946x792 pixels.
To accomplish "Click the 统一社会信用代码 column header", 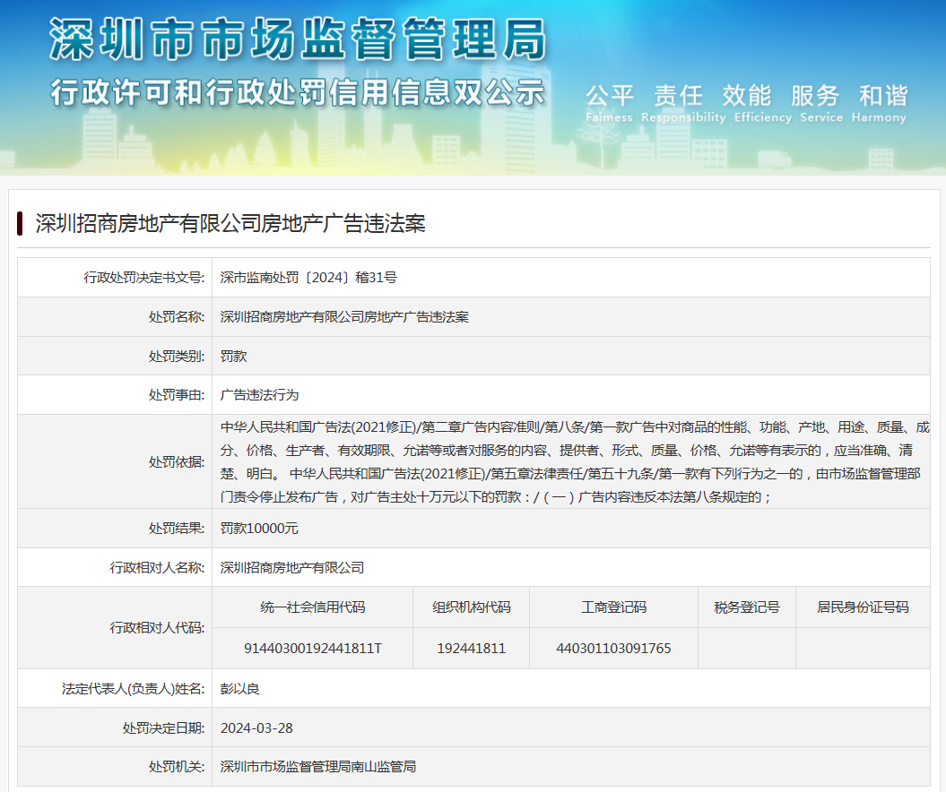I will coord(313,607).
